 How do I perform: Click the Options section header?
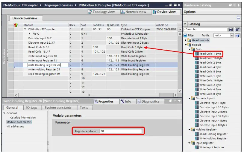(x=212, y=12)
